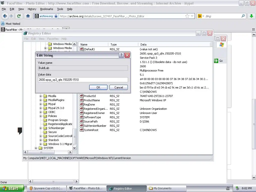Go to the browser Home icon
This screenshot has width=256, height=192.
(28, 16)
